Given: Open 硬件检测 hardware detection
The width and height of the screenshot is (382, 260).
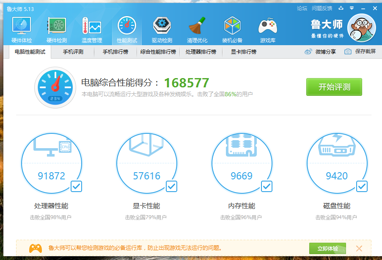Looking at the screenshot, I should click(57, 30).
